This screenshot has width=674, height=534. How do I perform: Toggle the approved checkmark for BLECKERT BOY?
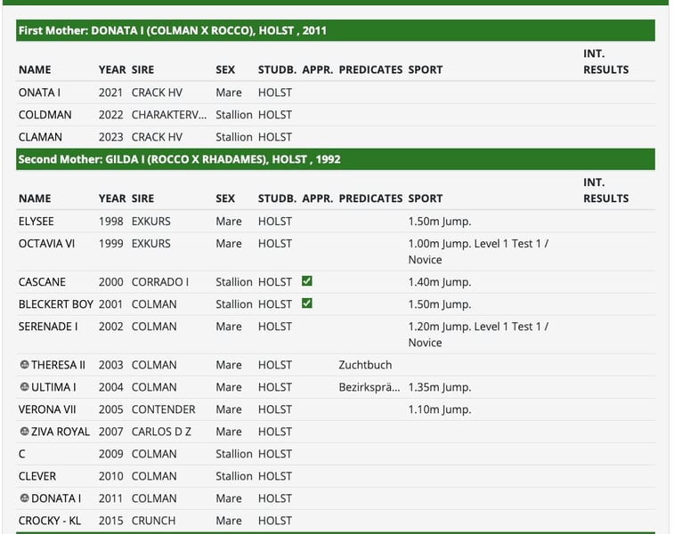click(x=307, y=303)
